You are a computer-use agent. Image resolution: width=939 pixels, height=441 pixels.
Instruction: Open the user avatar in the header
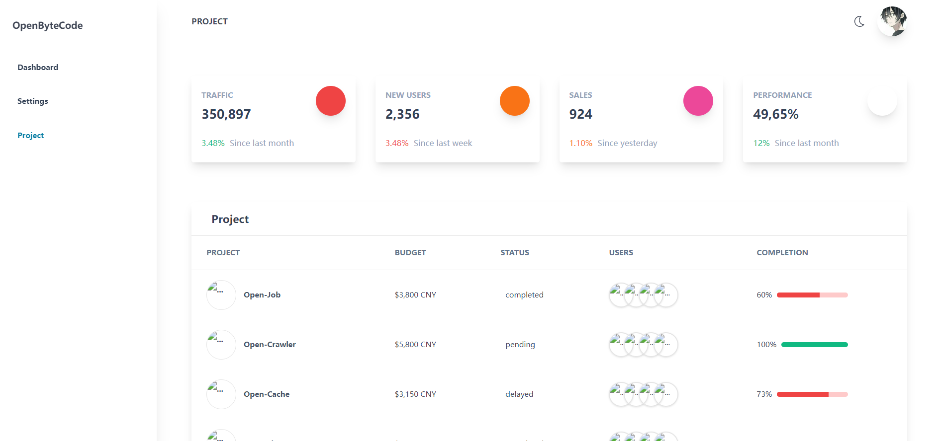[x=892, y=21]
